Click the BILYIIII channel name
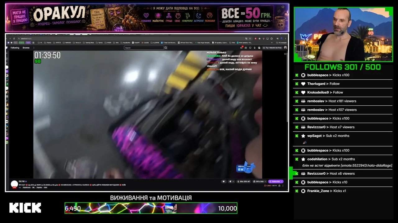The image size is (398, 223). coord(22,181)
